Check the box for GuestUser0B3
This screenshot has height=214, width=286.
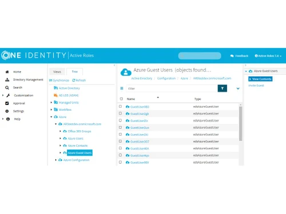coord(120,106)
